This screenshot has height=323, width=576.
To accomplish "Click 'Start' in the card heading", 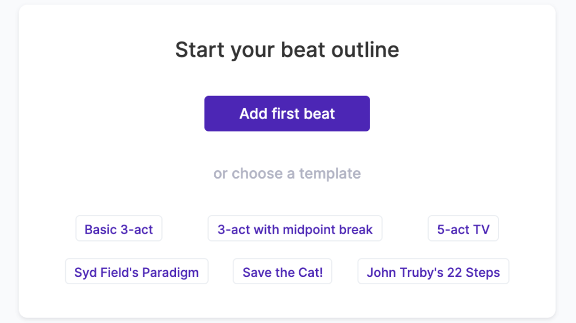I will coord(200,49).
